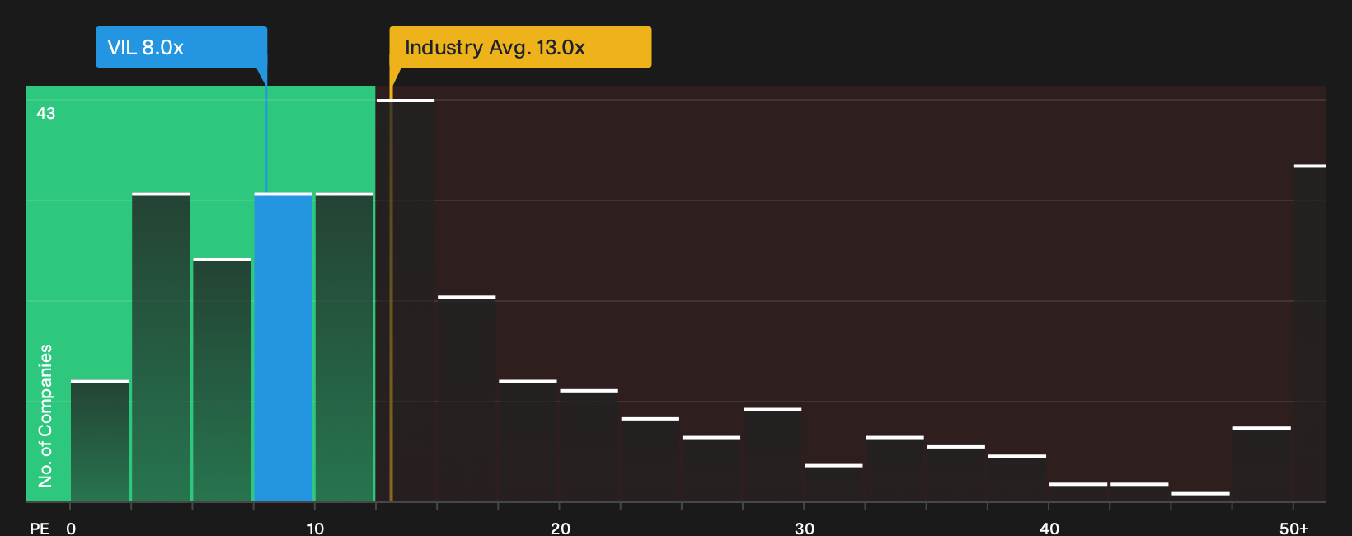The width and height of the screenshot is (1352, 536).
Task: Click the VIL 8.0x blue label
Action: (181, 47)
